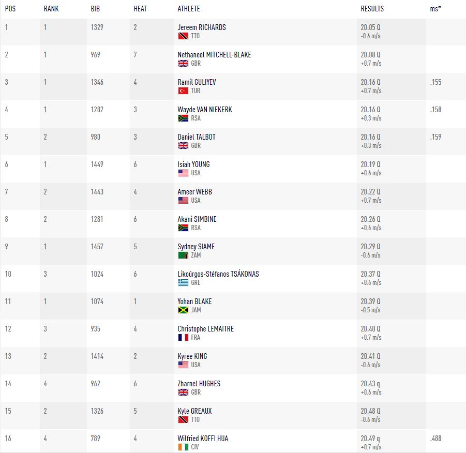466x453 pixels.
Task: Open Christophe LEMAITRE athlete link
Action: [x=206, y=329]
